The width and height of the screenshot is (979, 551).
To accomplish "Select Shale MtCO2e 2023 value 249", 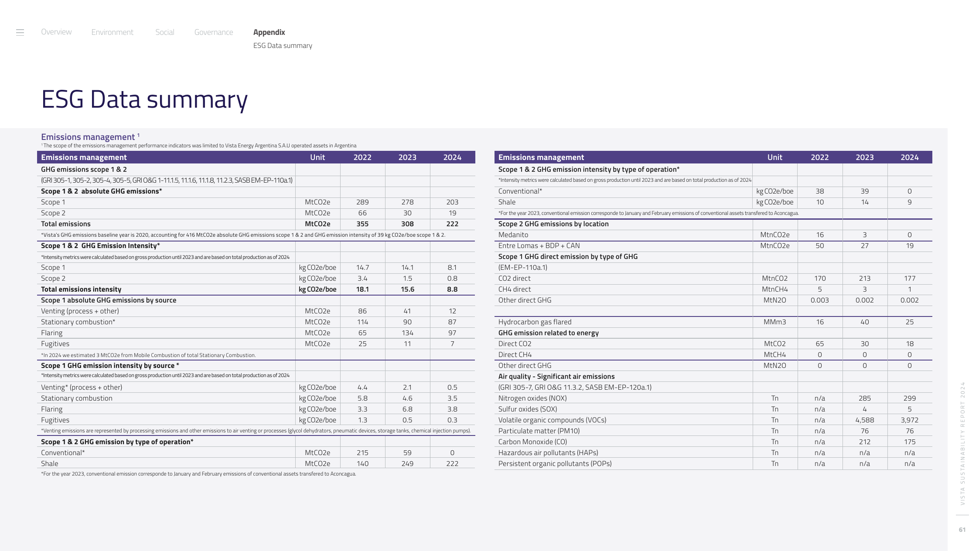I will point(407,464).
